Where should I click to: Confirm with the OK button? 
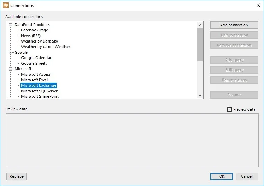point(221,176)
